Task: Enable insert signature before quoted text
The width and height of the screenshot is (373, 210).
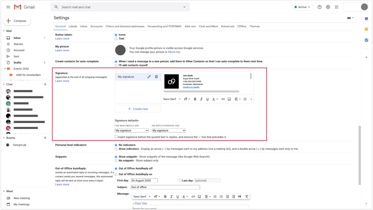Action: point(116,137)
